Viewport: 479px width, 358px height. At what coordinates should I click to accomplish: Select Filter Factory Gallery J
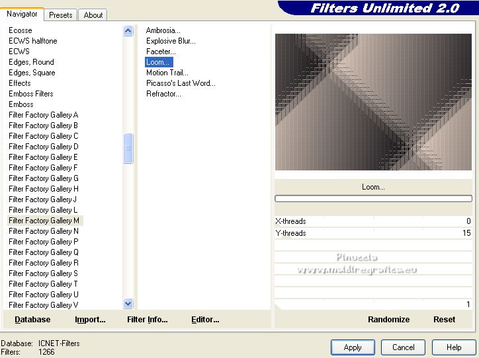click(42, 199)
